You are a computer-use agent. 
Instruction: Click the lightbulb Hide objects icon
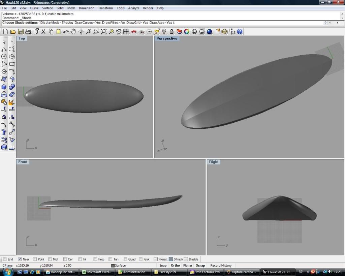point(164,32)
